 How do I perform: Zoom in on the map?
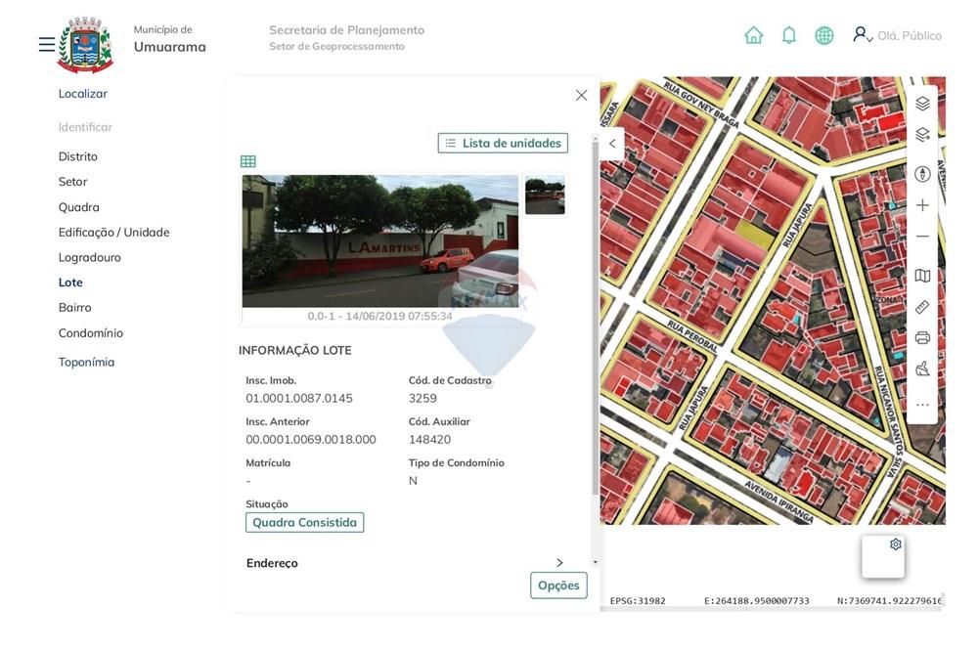click(x=921, y=204)
